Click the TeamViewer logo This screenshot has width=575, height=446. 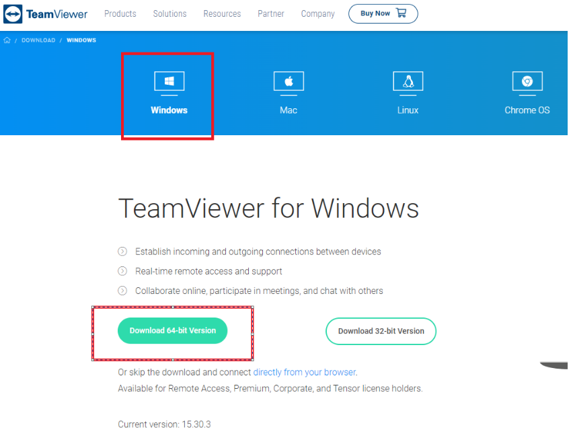[45, 13]
